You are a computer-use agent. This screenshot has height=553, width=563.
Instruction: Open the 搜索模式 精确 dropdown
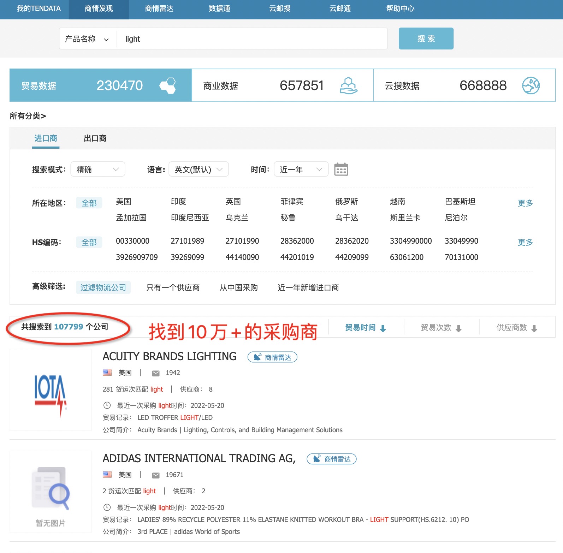[98, 169]
